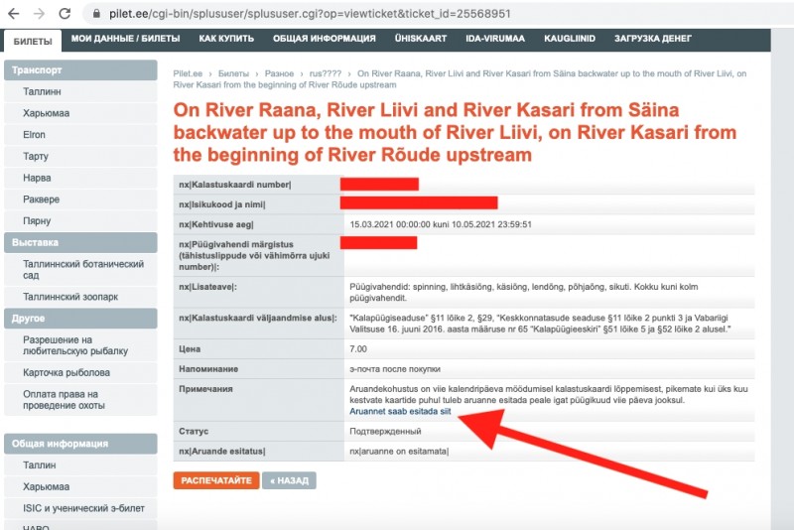Click the Транспорт section header

80,69
